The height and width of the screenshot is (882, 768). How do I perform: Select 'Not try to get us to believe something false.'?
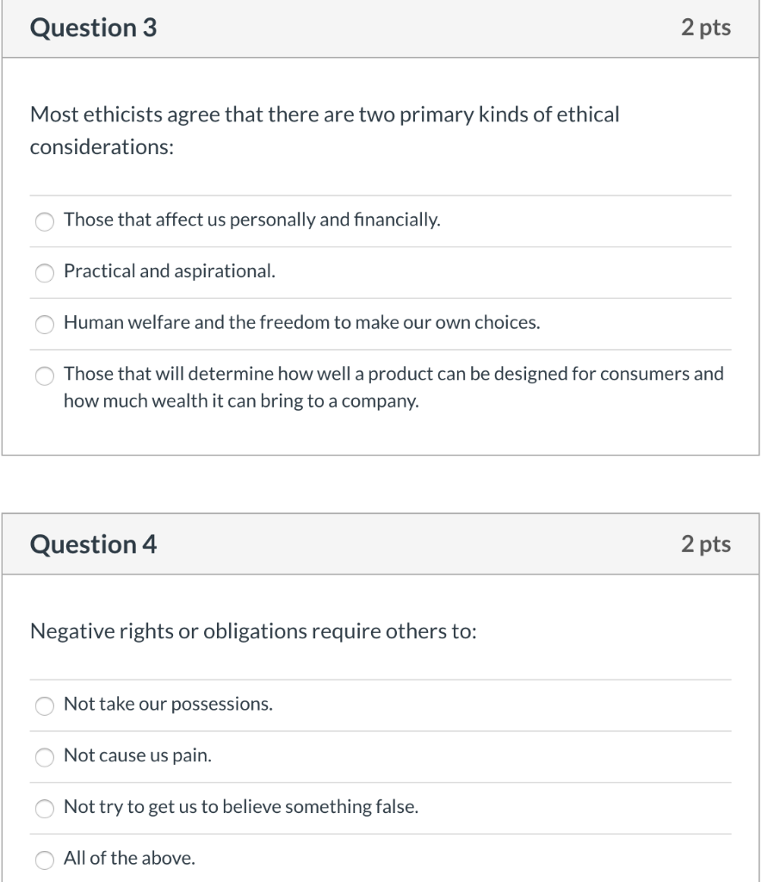(45, 809)
